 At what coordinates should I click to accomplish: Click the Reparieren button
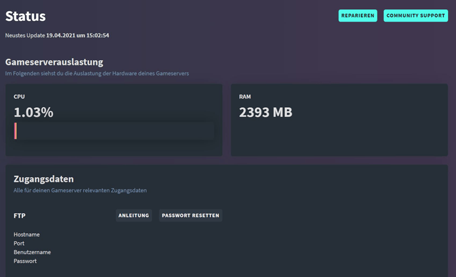357,16
